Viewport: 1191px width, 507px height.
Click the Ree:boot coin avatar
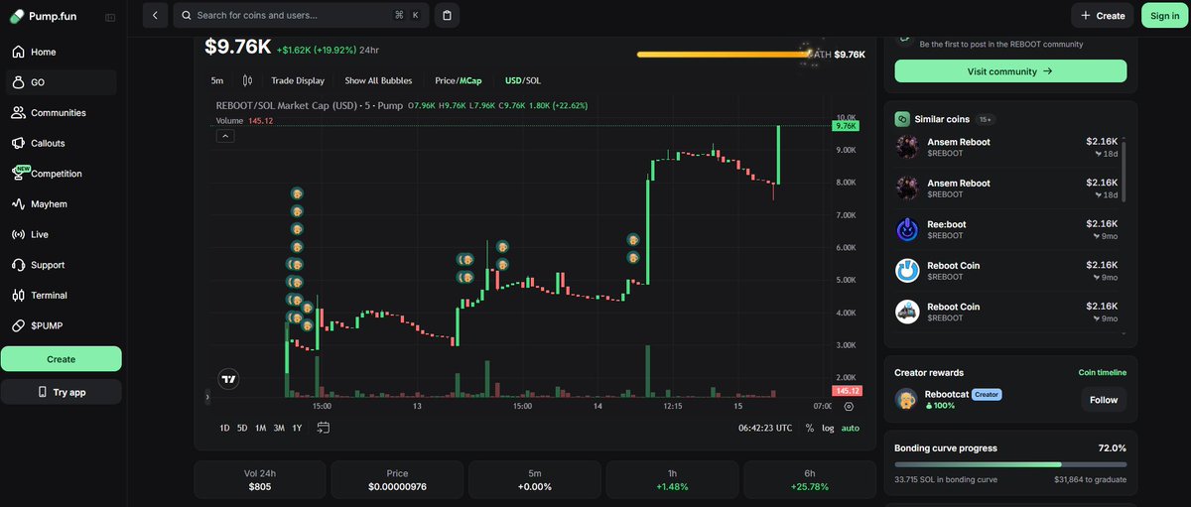click(907, 230)
